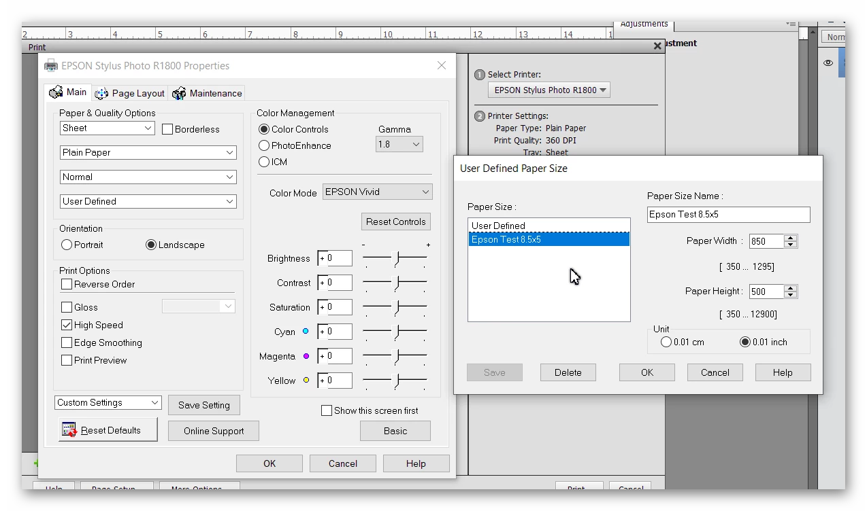Open the Page Layout tab
Image resolution: width=867 pixels, height=511 pixels.
(x=130, y=93)
